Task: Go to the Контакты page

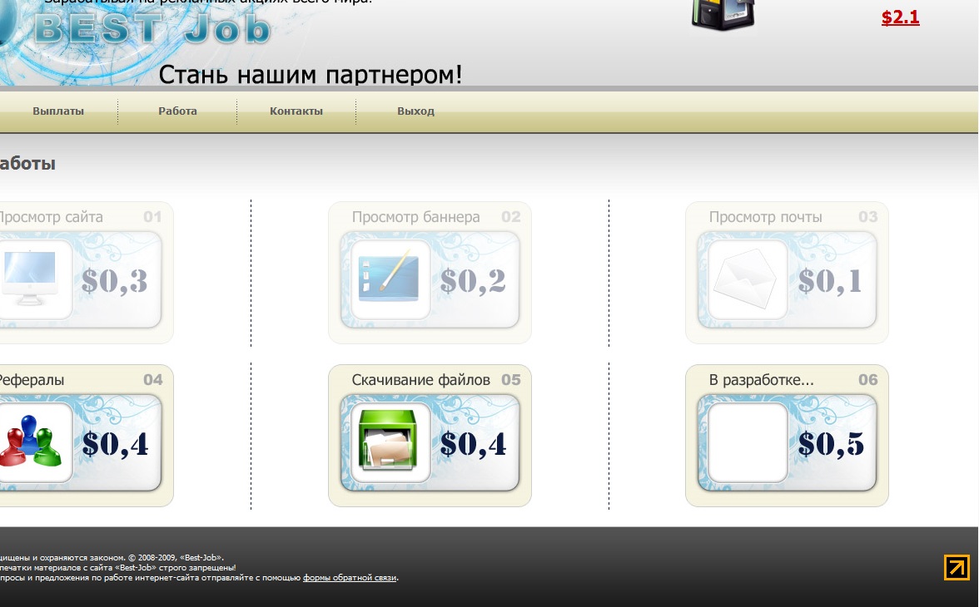Action: [296, 111]
